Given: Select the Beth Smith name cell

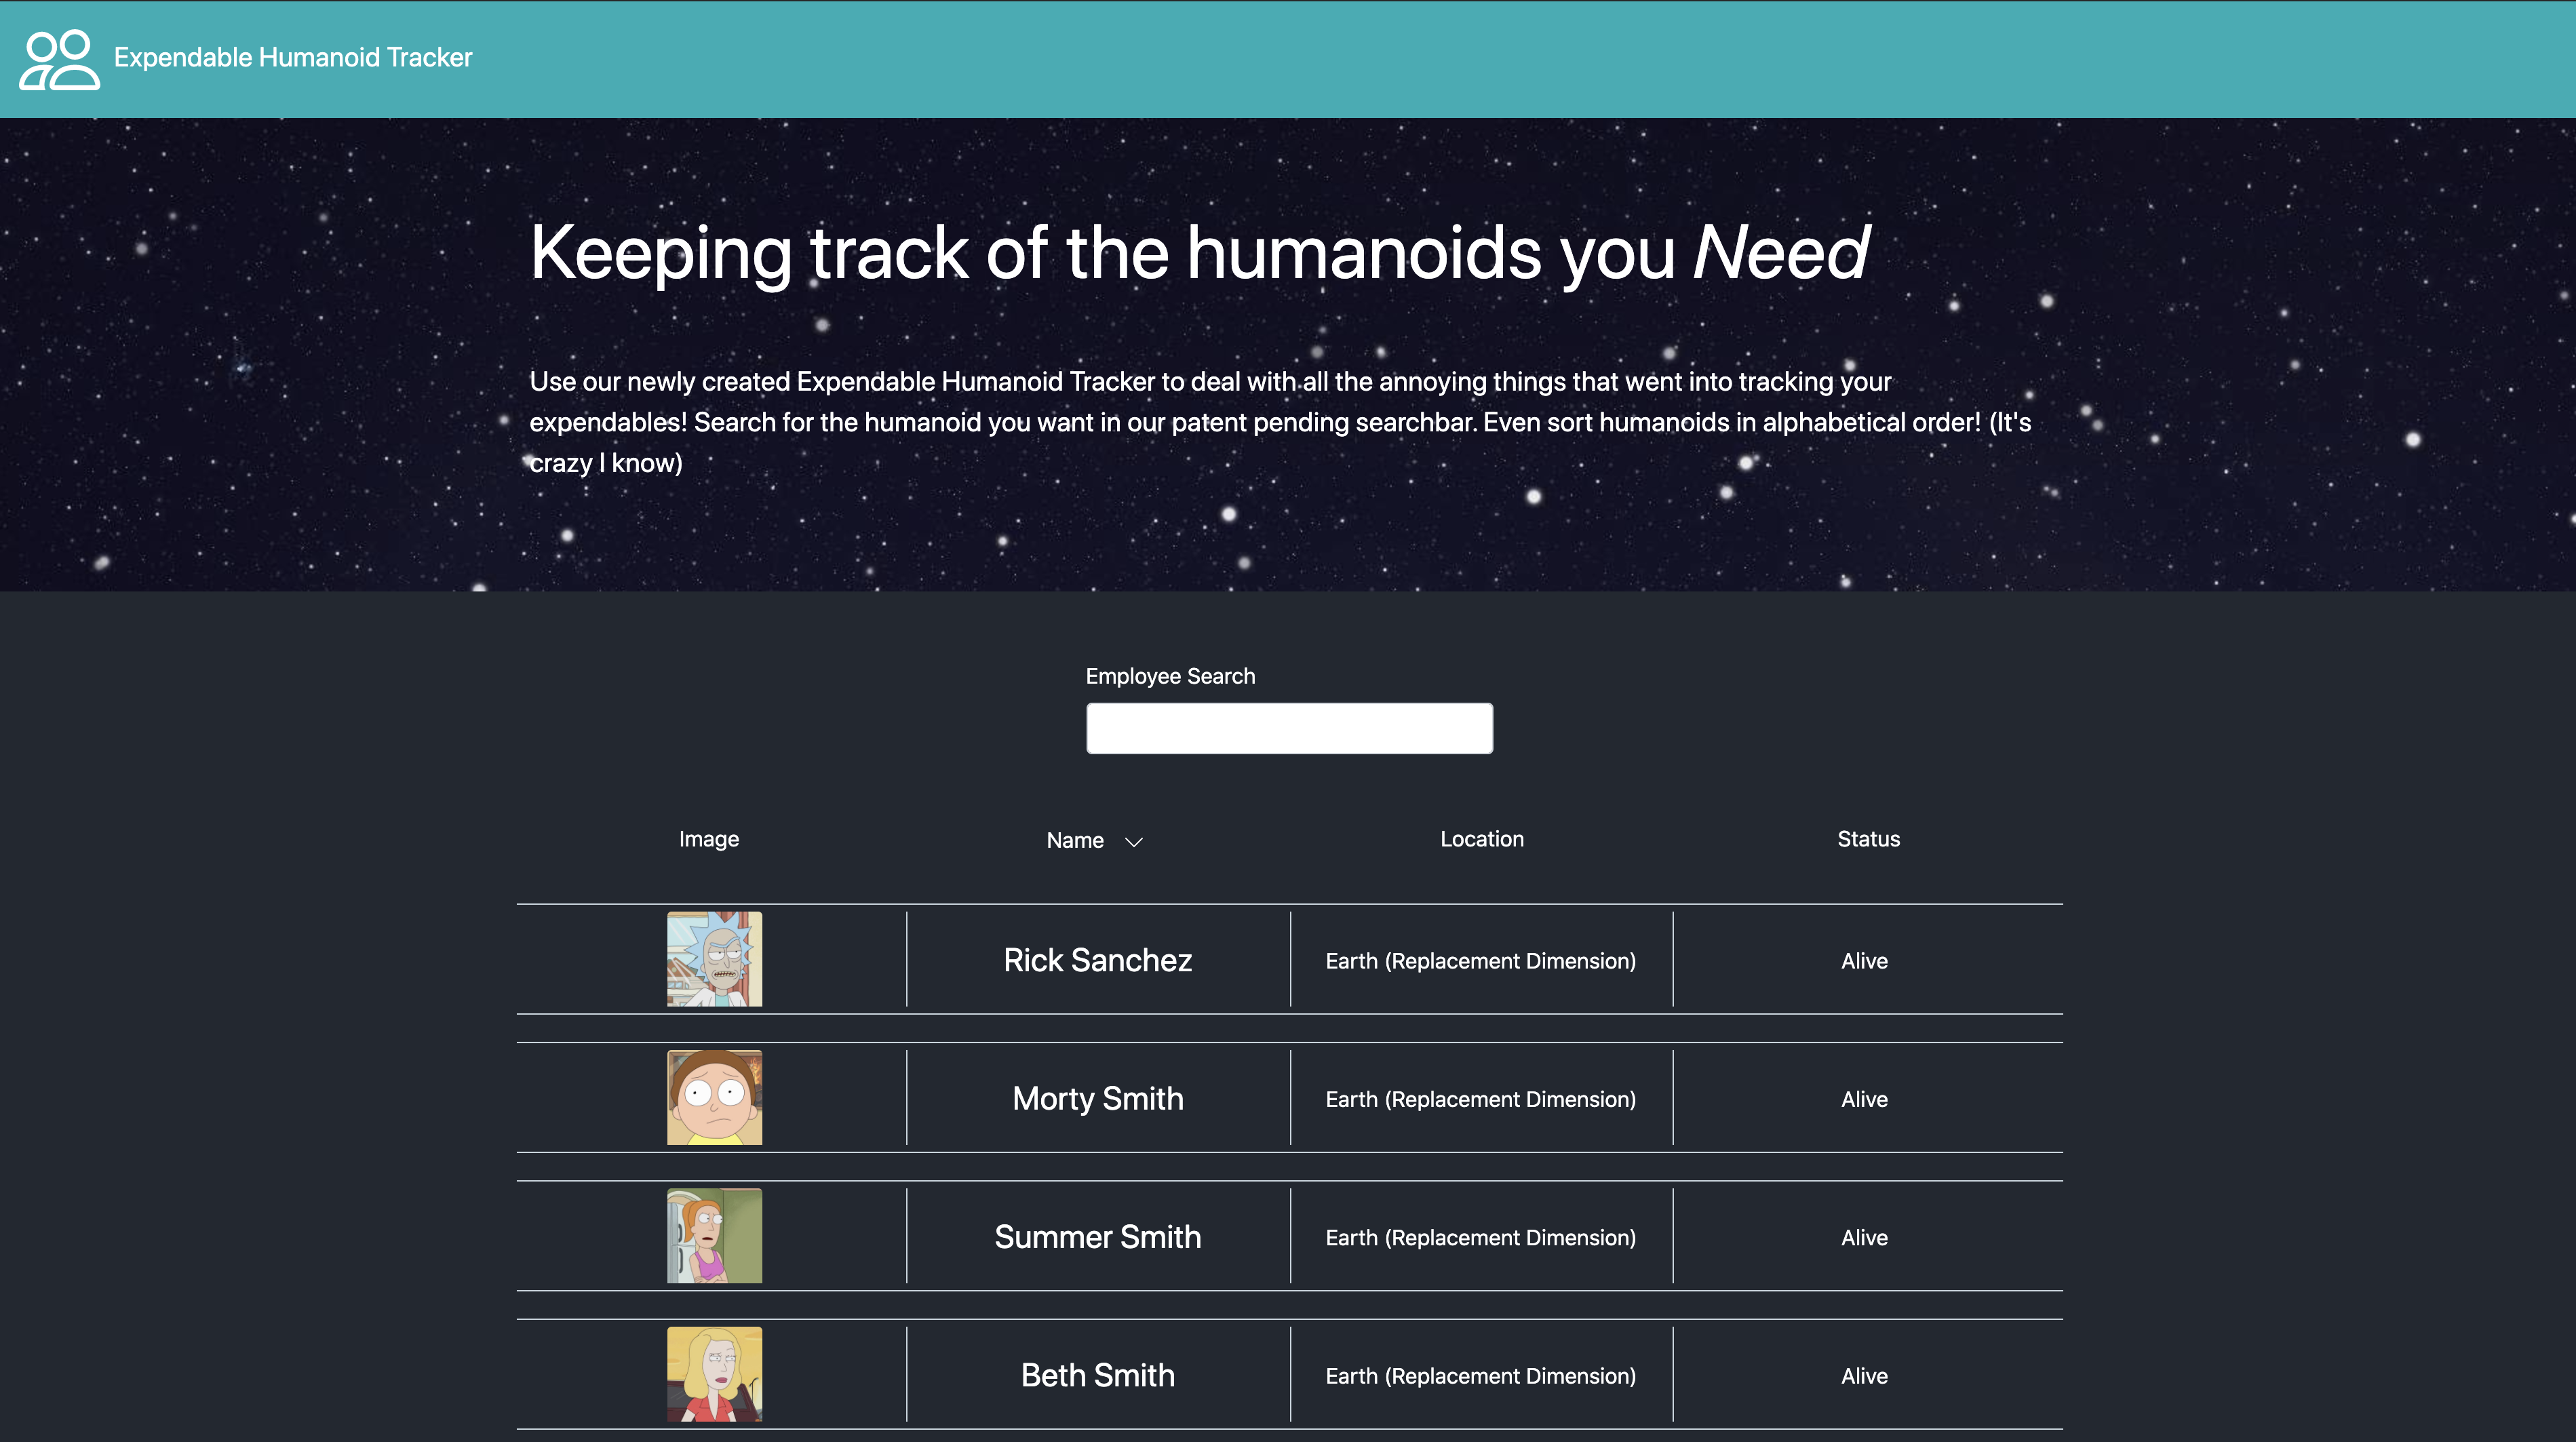Looking at the screenshot, I should (x=1097, y=1375).
